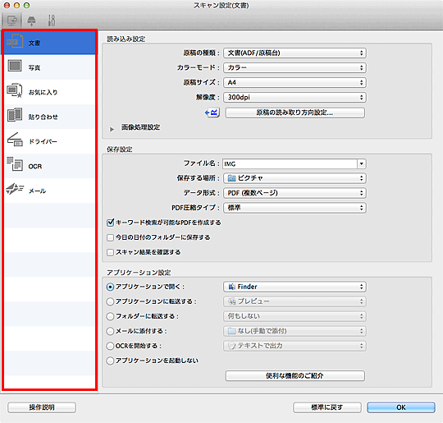Click 便利な機能のご紹介 button
This screenshot has height=423, width=443.
[295, 375]
